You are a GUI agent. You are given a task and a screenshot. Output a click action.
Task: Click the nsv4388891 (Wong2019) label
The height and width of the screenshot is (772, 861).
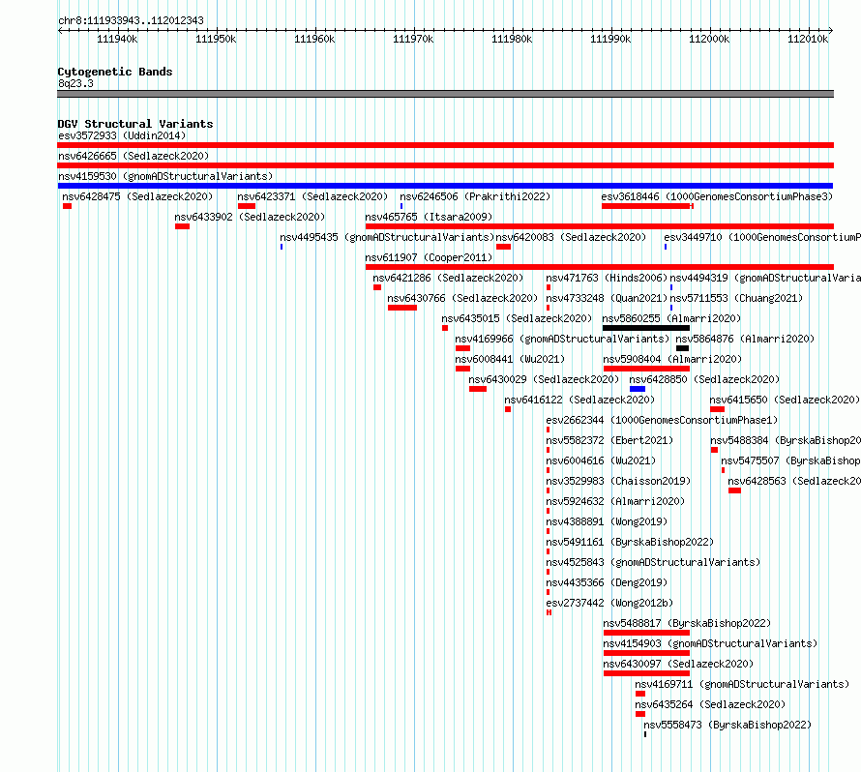click(x=607, y=521)
